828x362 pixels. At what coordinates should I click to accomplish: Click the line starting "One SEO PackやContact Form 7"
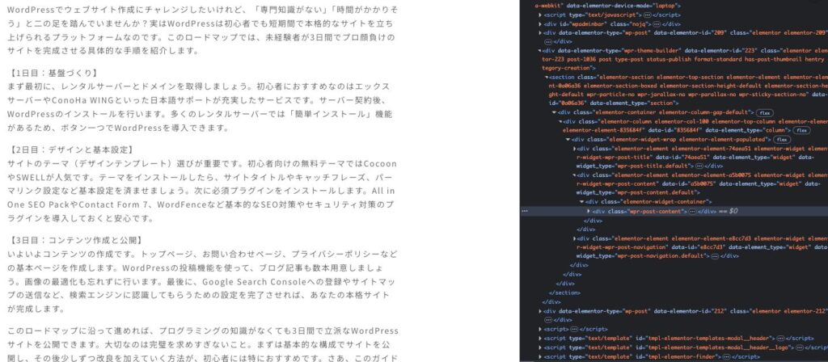coord(201,204)
